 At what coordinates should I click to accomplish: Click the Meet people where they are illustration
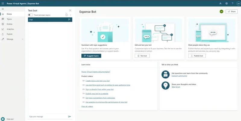pos(212,30)
